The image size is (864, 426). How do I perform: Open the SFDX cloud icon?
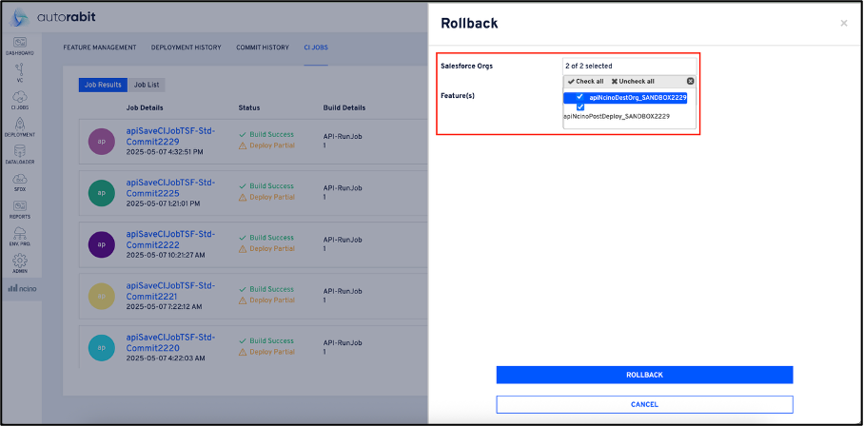(x=19, y=182)
